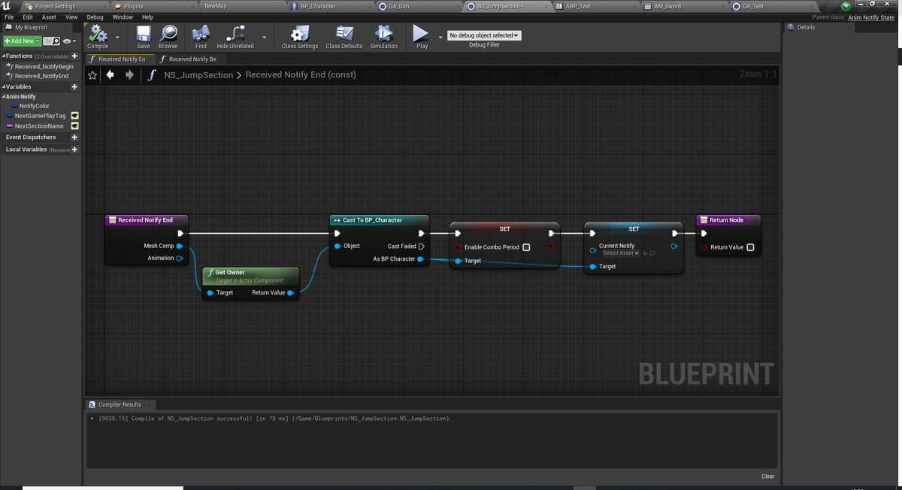
Task: Open Class Settings
Action: 300,36
